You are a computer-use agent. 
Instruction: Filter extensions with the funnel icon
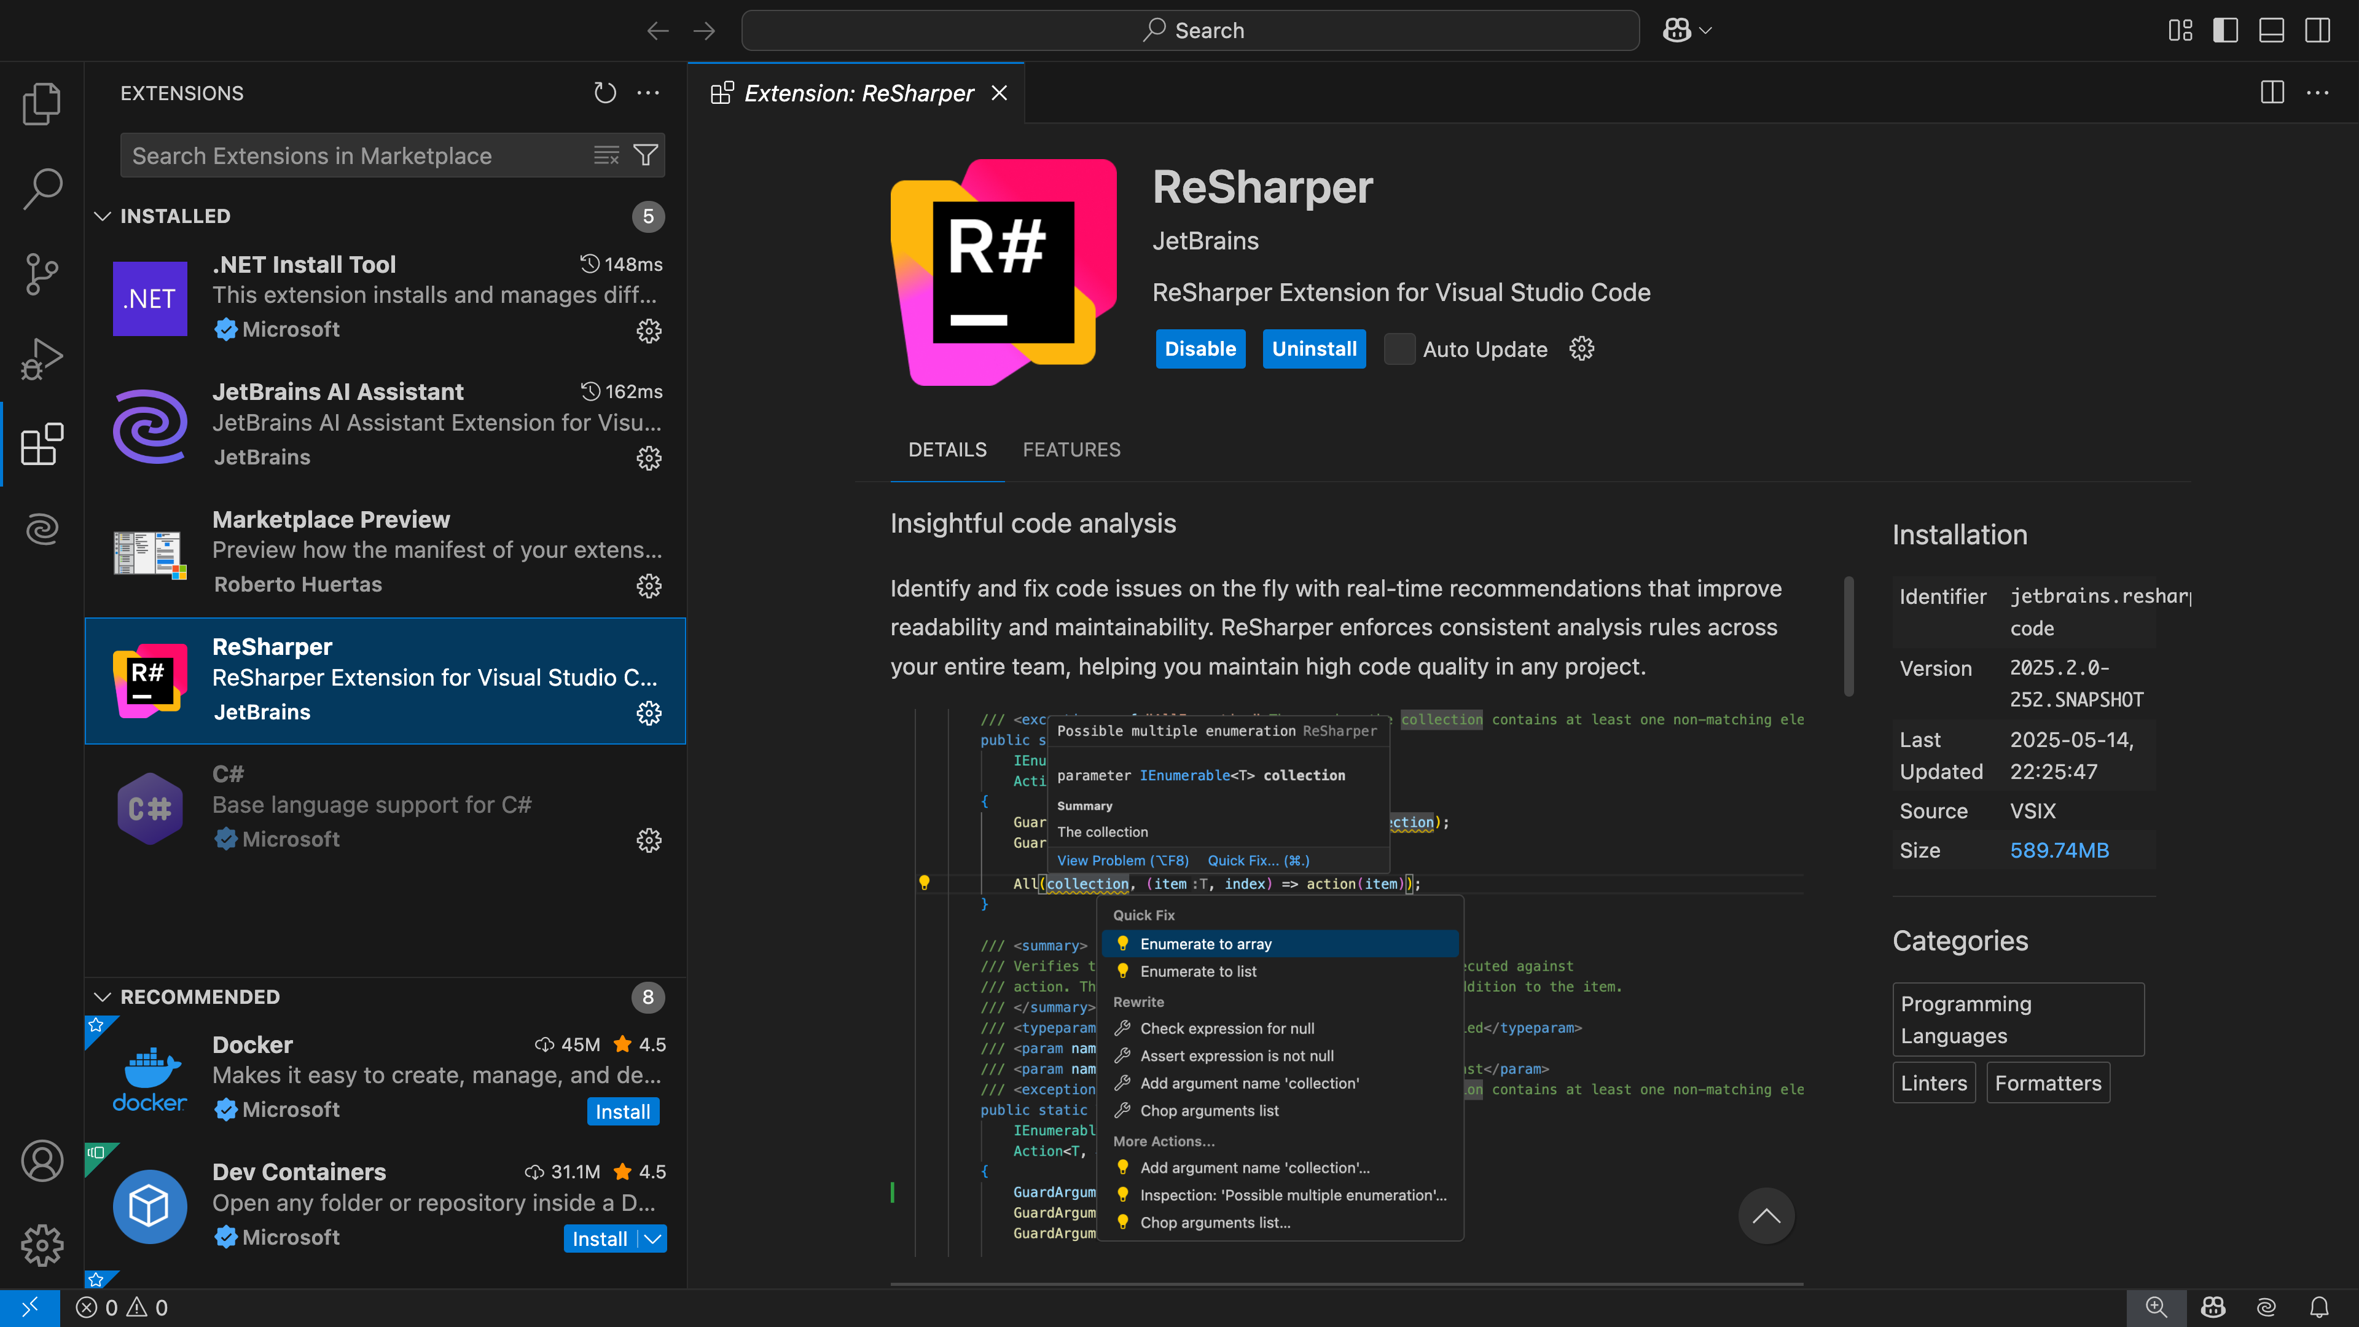coord(646,155)
